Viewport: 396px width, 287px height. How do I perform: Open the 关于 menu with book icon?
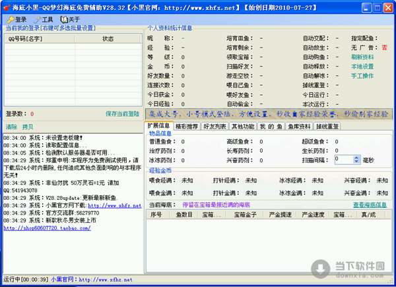[70, 19]
